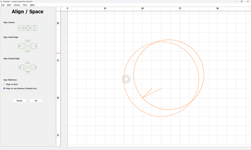Screen dimensions: 251x150
Task: Align to outside bottom edge
Action: 28,71
